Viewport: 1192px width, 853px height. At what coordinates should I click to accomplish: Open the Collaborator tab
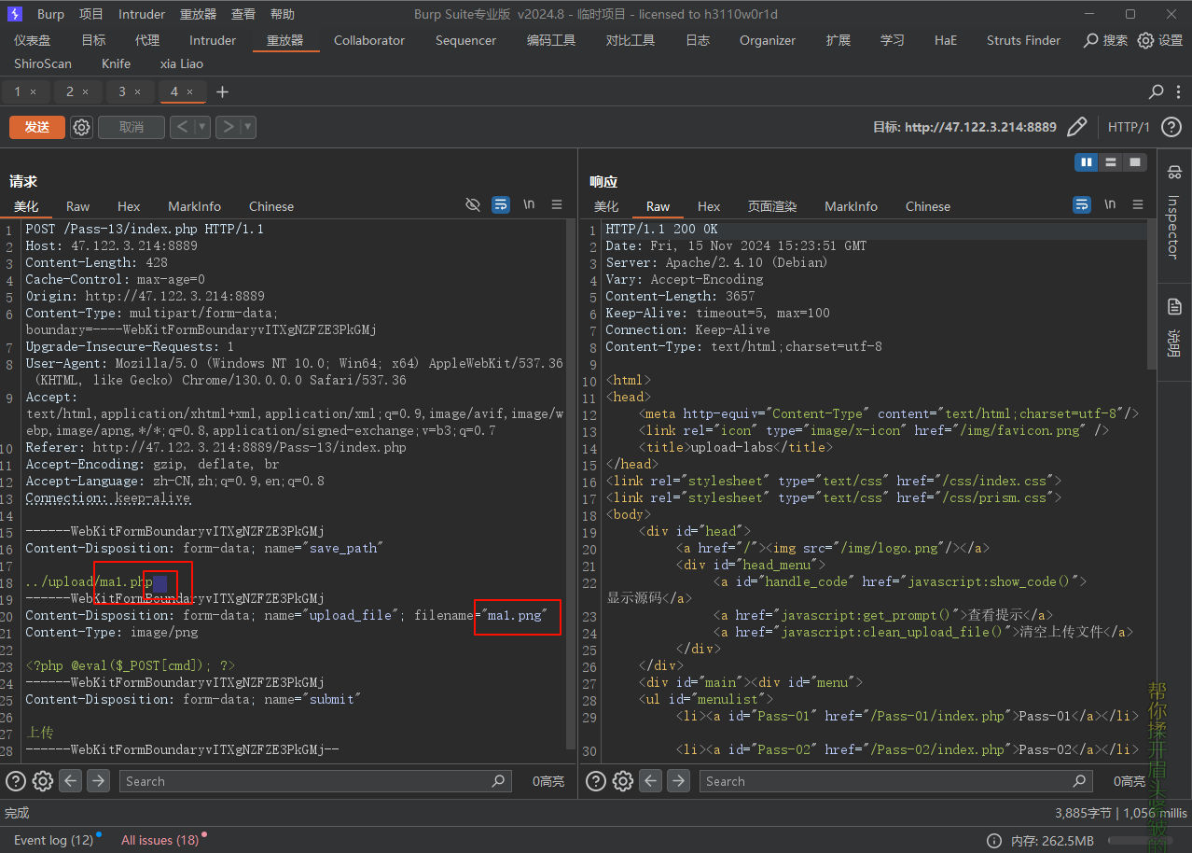[x=369, y=40]
